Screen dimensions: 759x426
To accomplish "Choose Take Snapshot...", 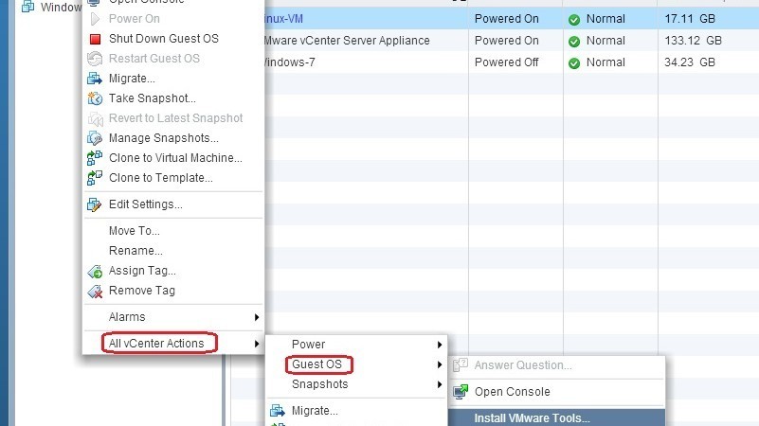I will 152,98.
